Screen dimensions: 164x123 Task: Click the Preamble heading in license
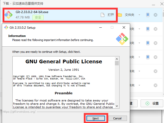tap(63, 93)
